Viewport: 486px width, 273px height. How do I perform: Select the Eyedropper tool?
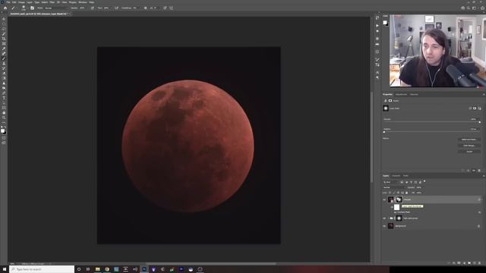(x=4, y=49)
